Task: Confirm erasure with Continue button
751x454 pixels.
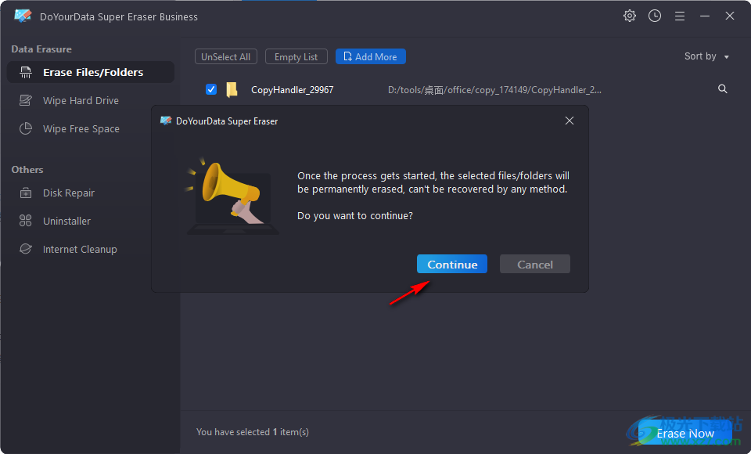Action: (x=452, y=264)
